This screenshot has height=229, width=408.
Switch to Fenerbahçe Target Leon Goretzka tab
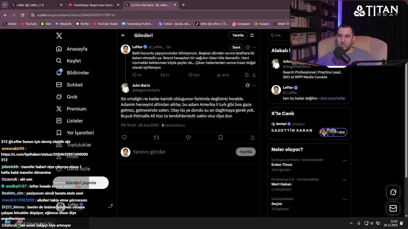point(94,5)
